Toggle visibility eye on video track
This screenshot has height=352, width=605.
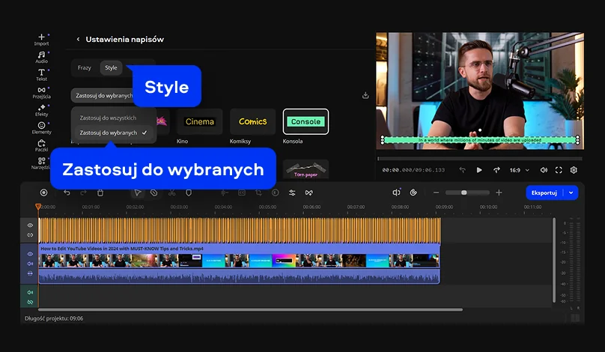(x=31, y=254)
